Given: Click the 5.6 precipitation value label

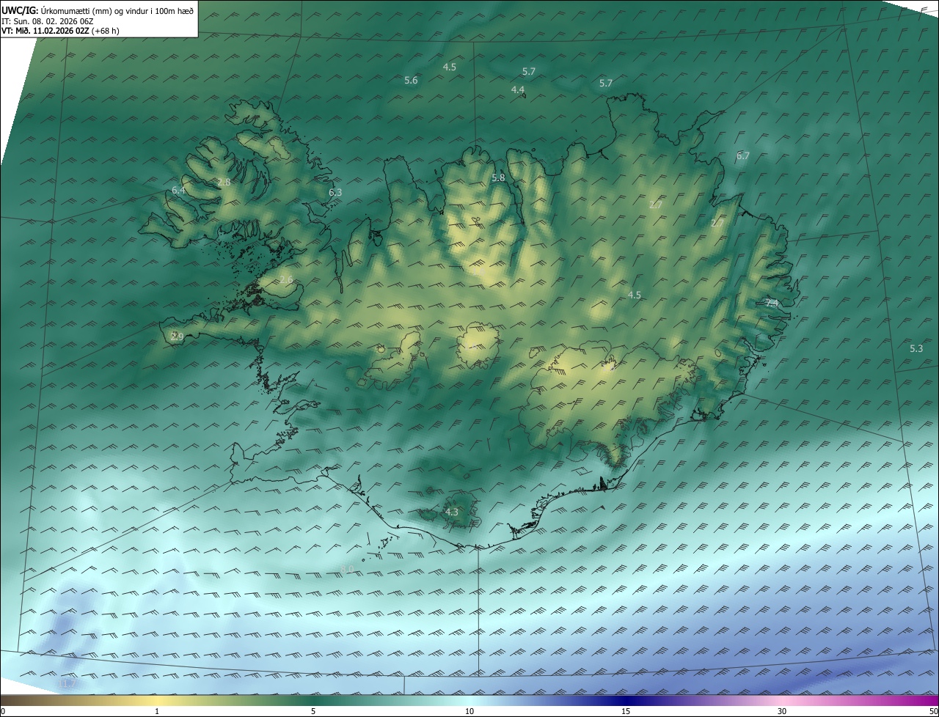Looking at the screenshot, I should pos(411,80).
